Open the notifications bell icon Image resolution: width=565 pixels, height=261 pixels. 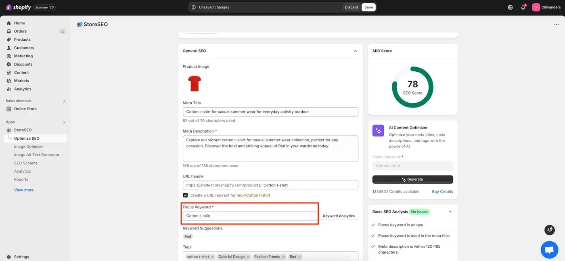tap(523, 7)
